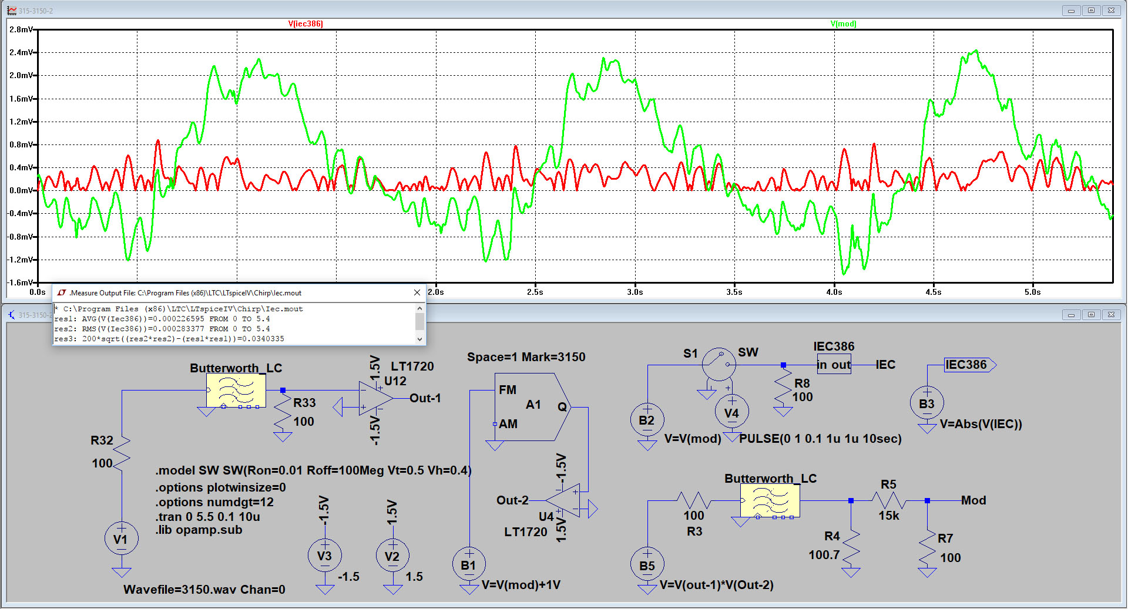Click the 3.0s time axis label

634,292
